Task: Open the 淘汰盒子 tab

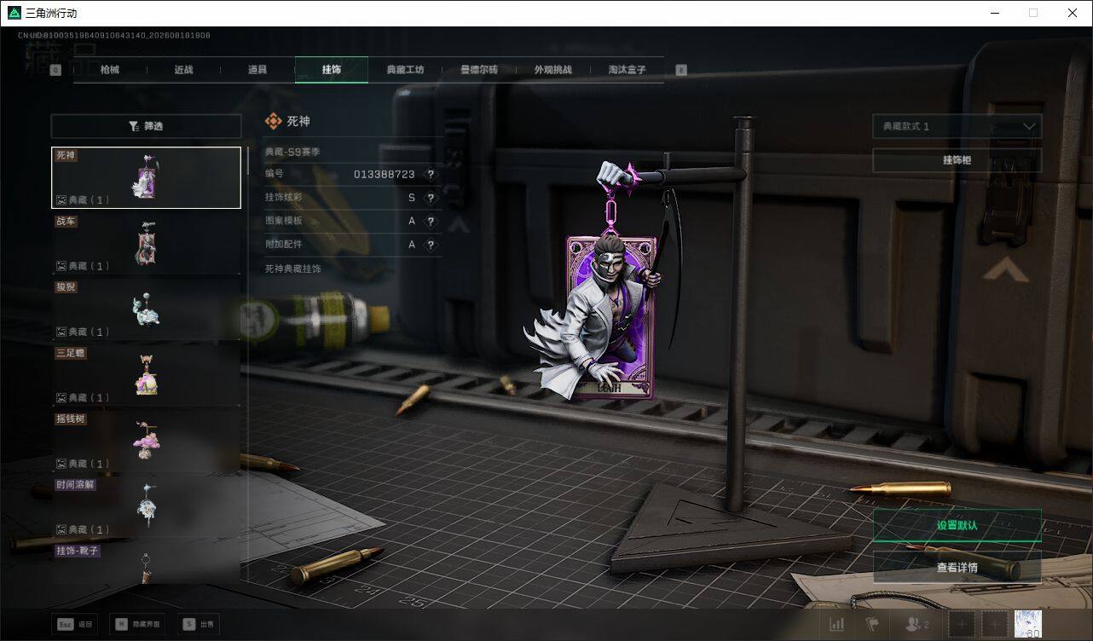Action: 627,70
